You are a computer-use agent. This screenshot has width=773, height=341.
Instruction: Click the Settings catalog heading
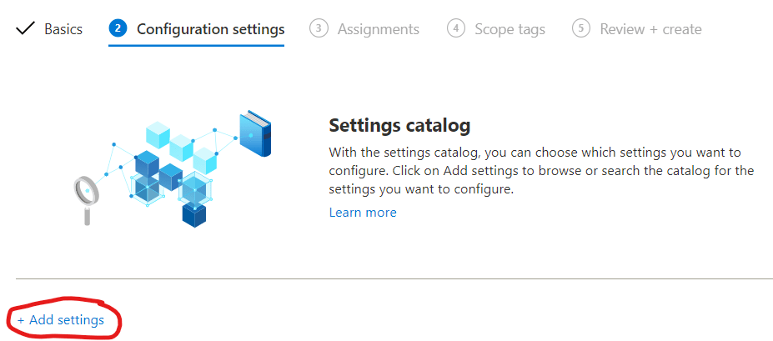[x=399, y=126]
